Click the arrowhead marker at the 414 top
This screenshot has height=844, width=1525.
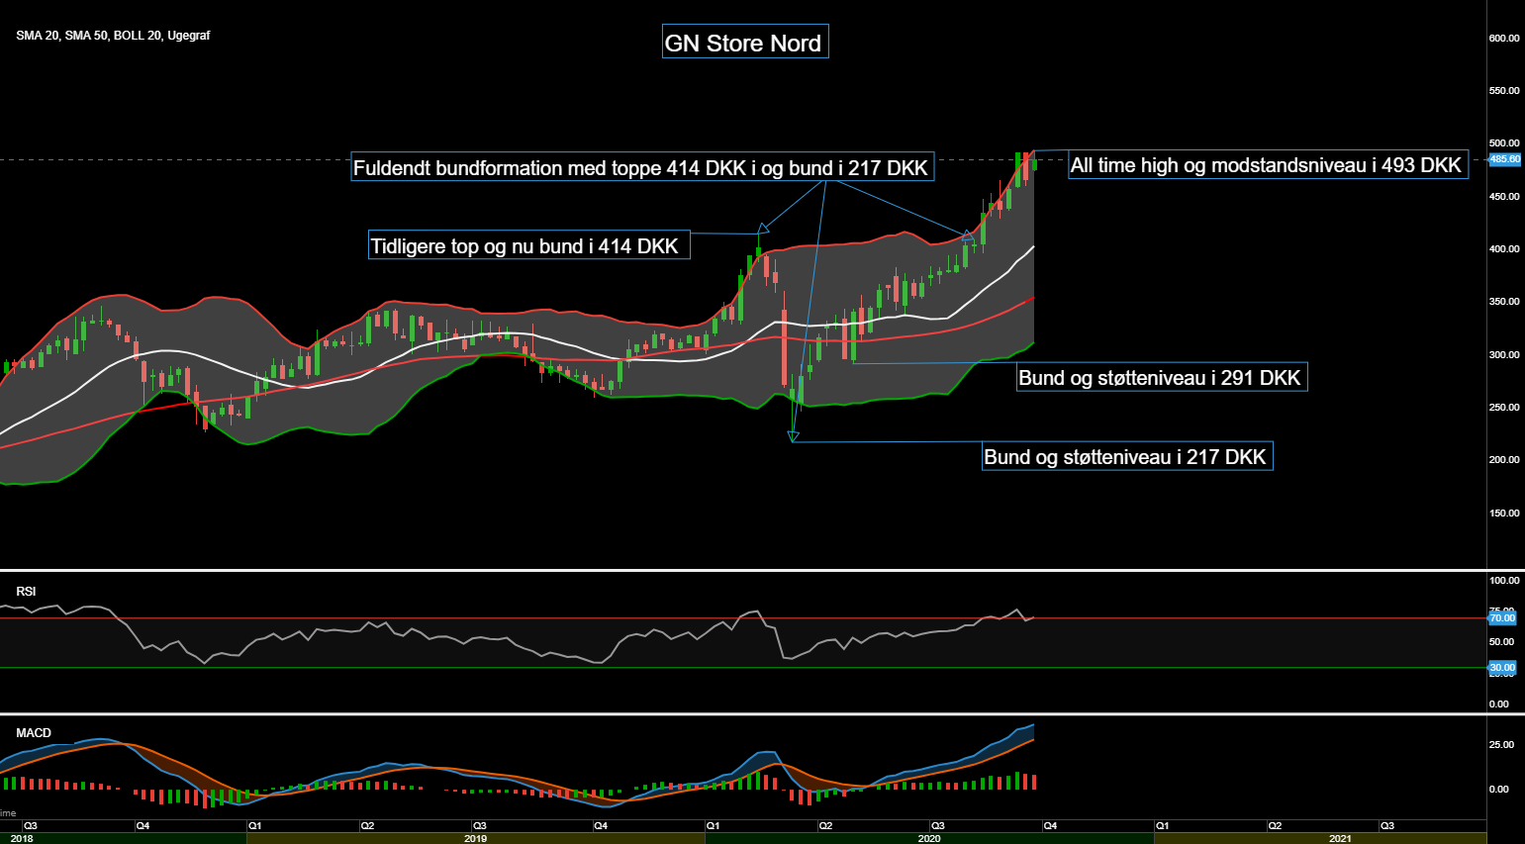click(x=761, y=229)
